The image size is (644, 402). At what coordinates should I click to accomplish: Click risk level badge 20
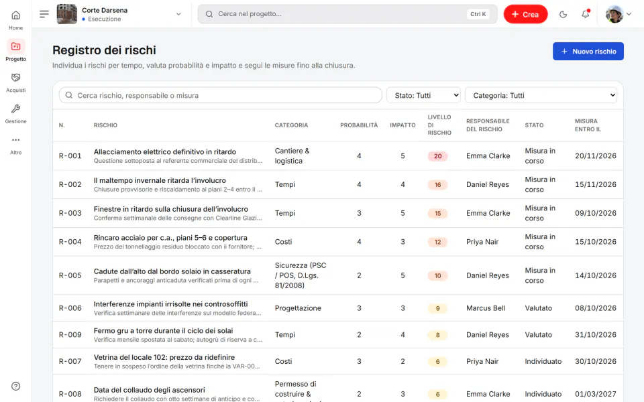438,156
